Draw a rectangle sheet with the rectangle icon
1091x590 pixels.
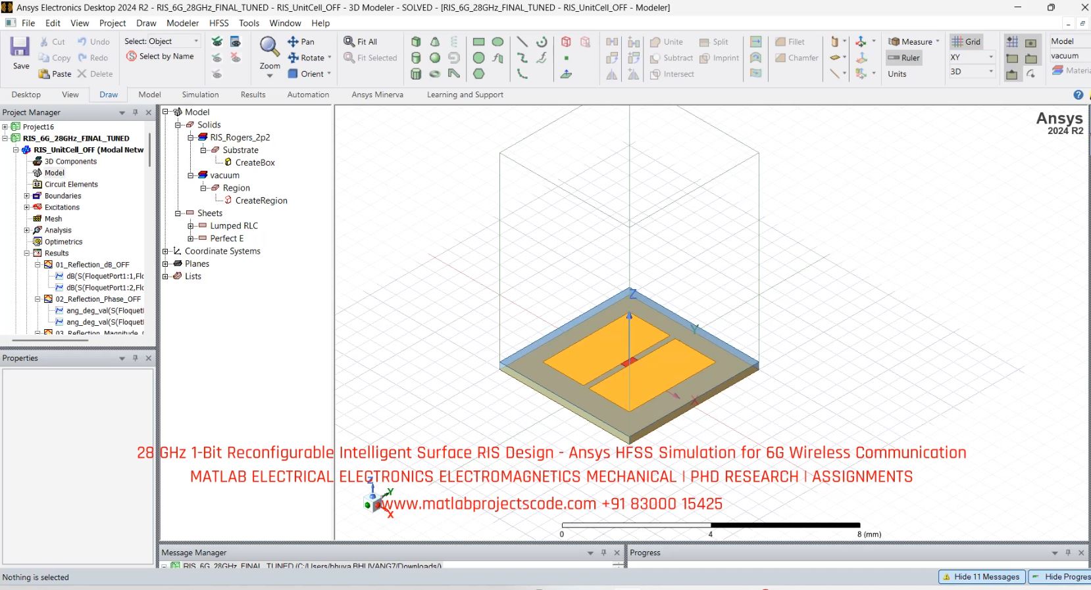tap(479, 41)
